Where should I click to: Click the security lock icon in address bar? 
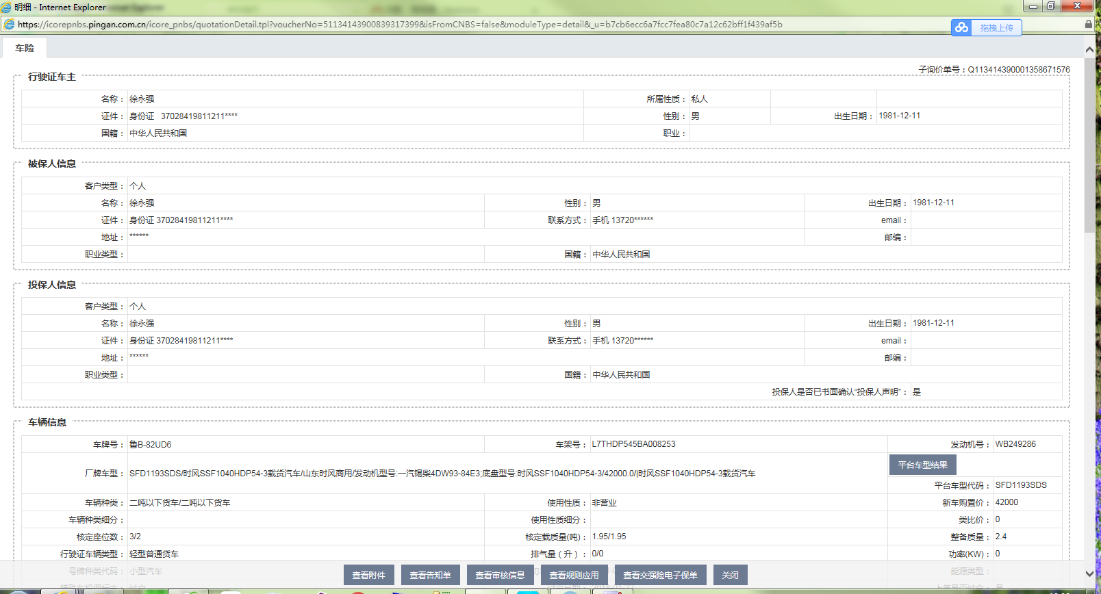tap(1089, 24)
